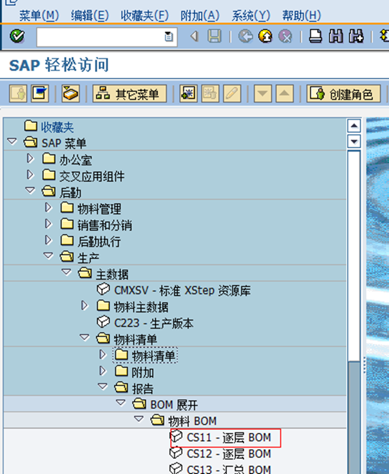
Task: Click the 生产 folder label
Action: [x=88, y=257]
